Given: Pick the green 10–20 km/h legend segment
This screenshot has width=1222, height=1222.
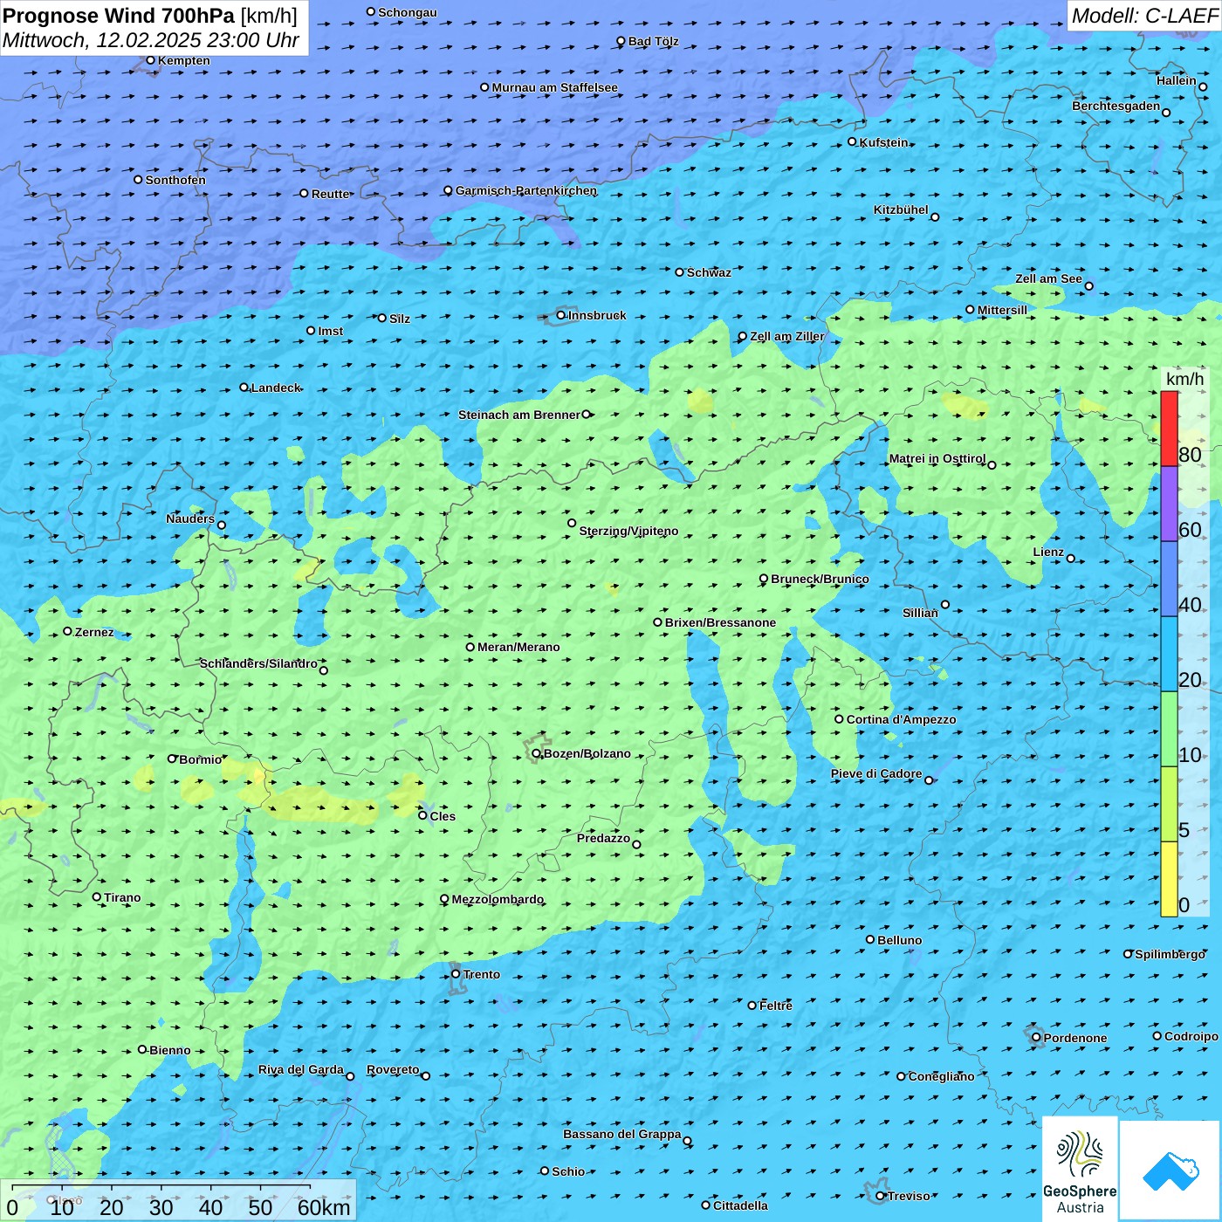Looking at the screenshot, I should tap(1169, 729).
